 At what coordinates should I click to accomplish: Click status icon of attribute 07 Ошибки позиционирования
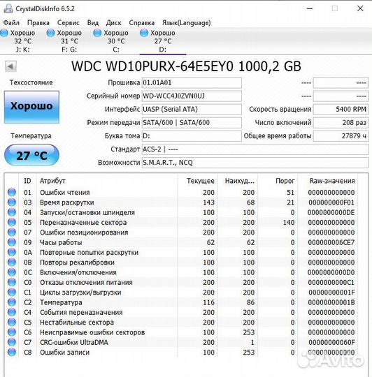tap(12, 232)
